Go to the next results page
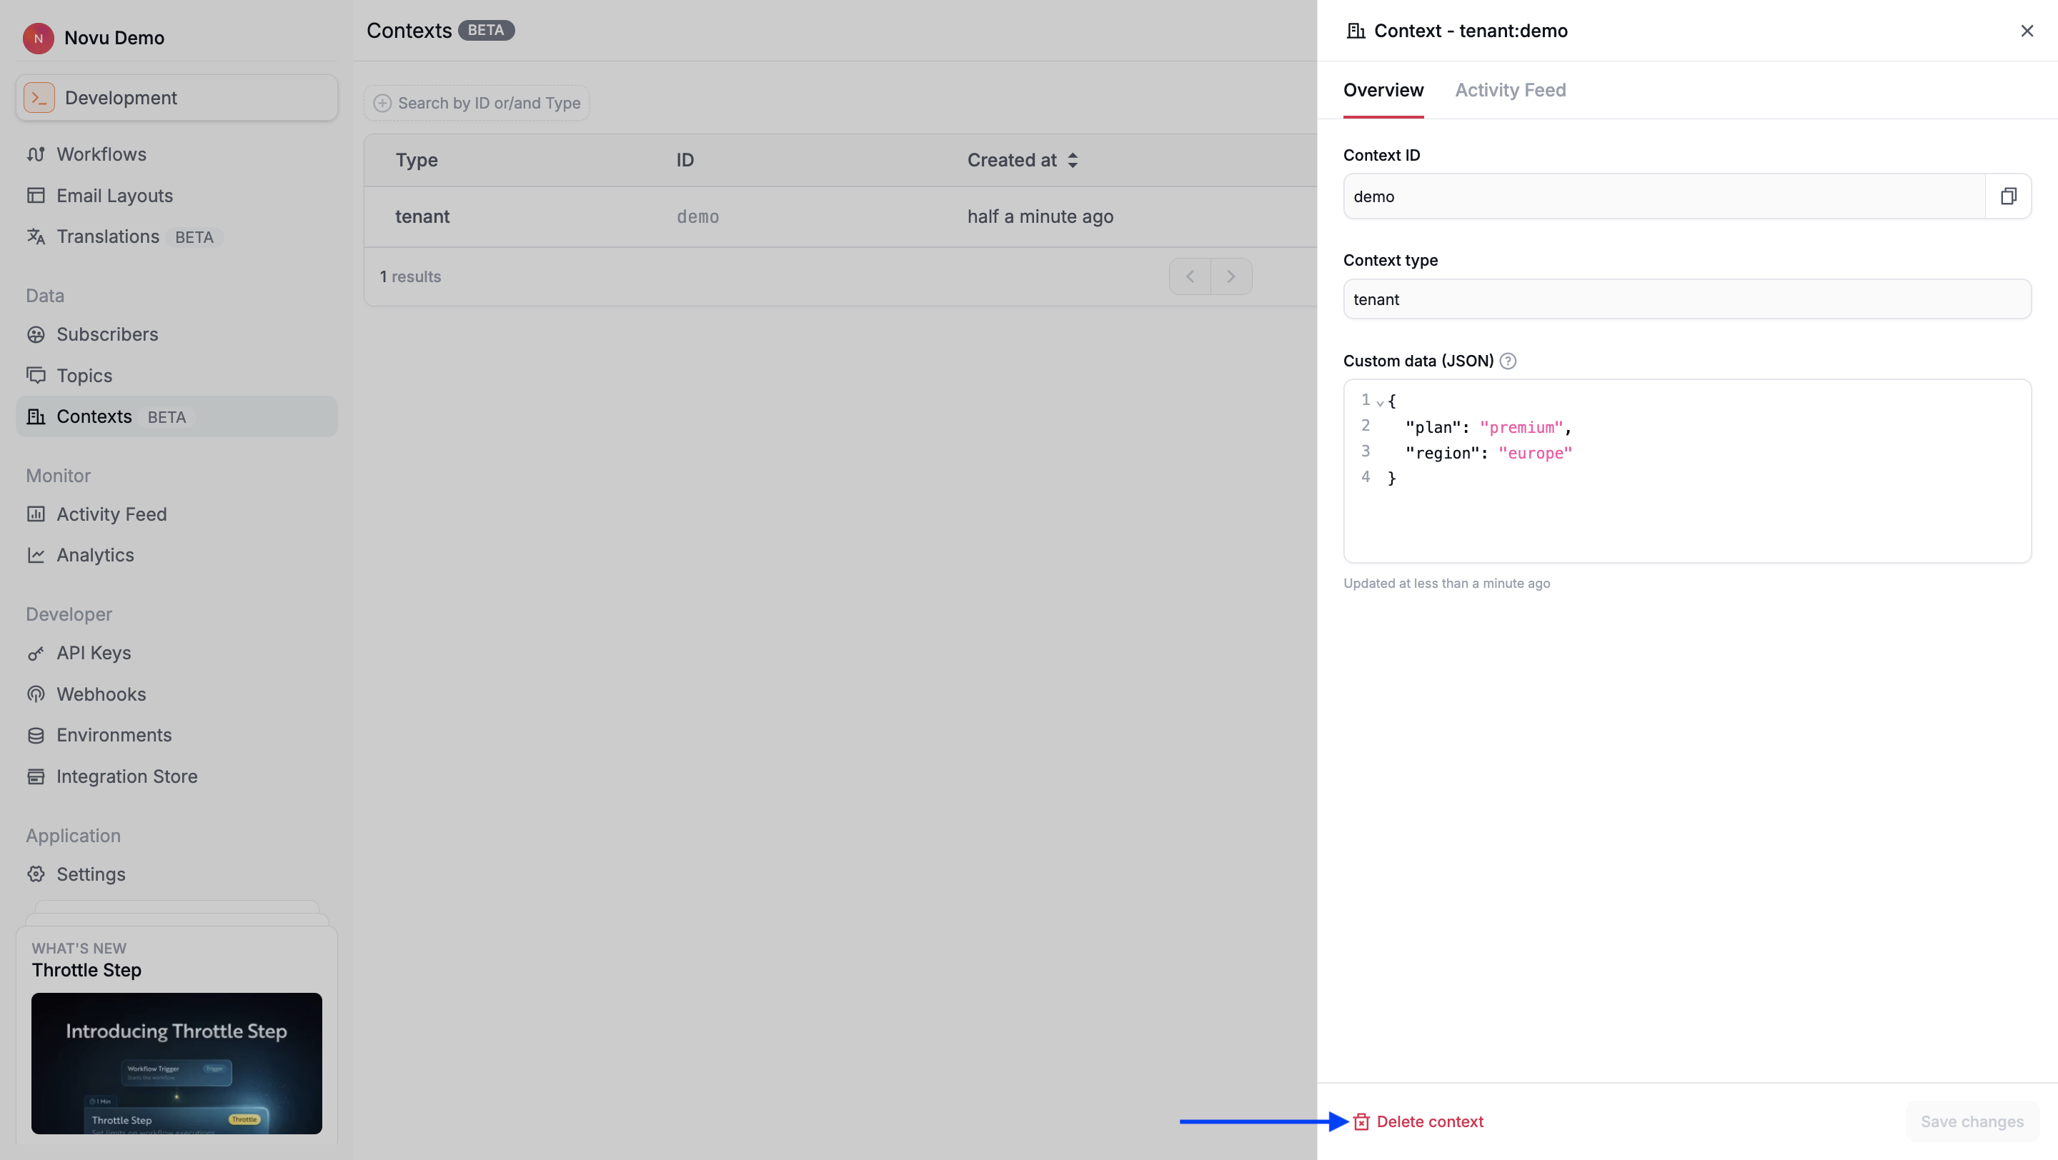Image resolution: width=2058 pixels, height=1160 pixels. [1231, 276]
